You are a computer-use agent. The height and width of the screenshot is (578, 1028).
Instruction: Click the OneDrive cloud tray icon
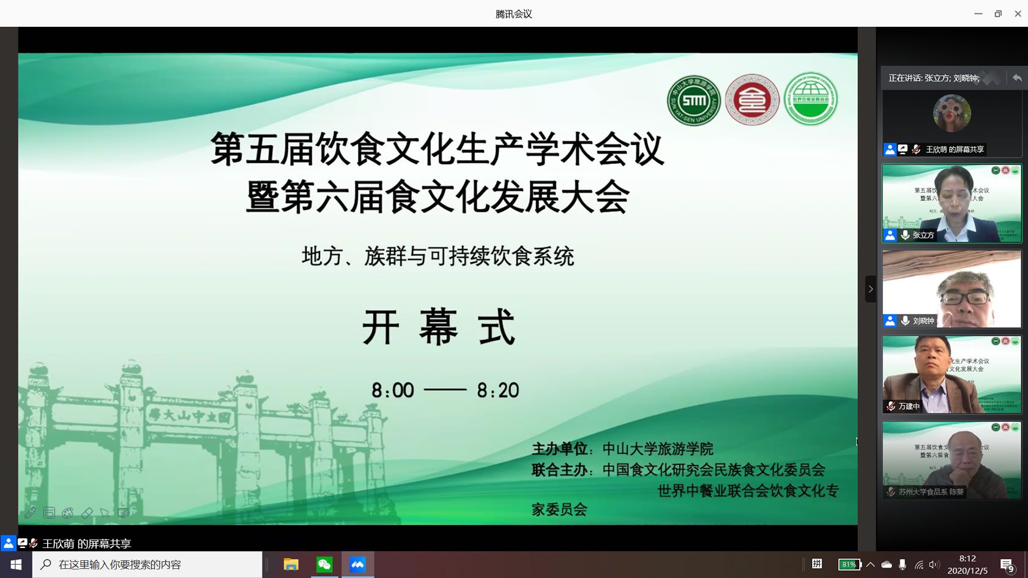click(887, 565)
